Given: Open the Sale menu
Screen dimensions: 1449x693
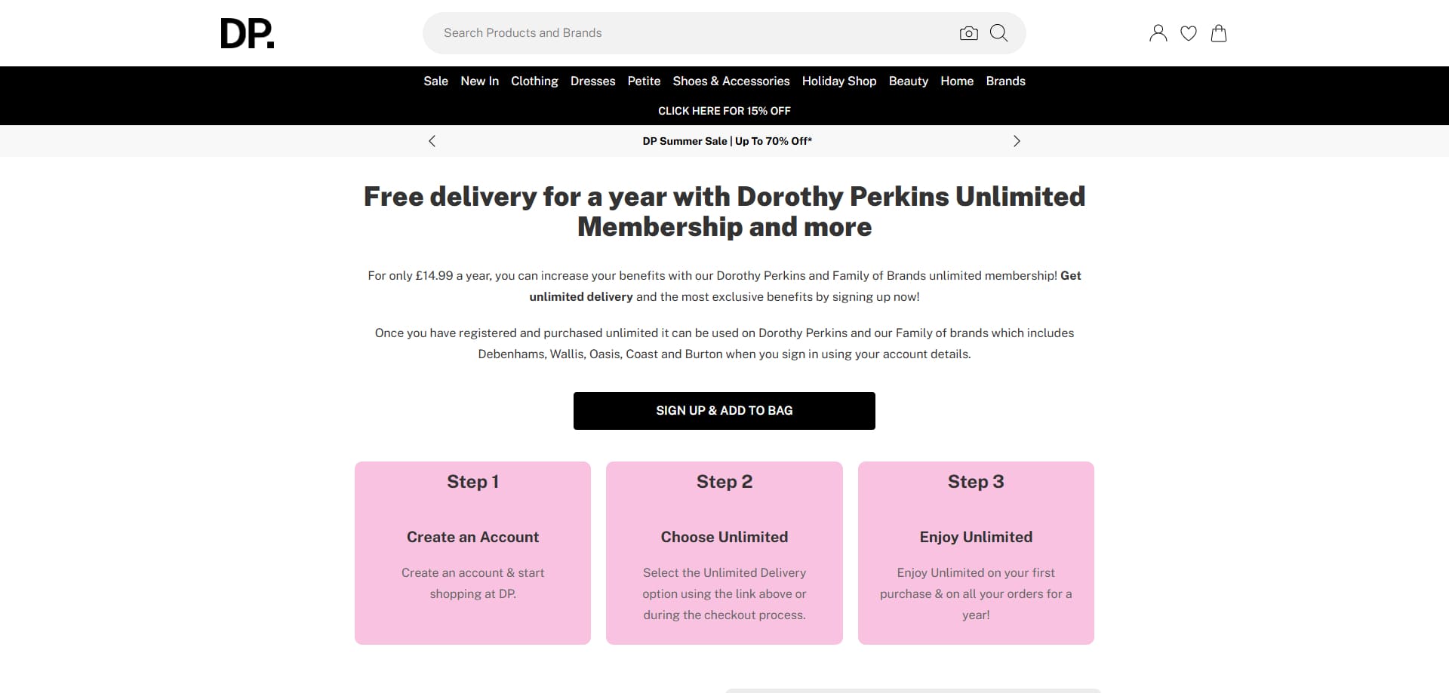Looking at the screenshot, I should pyautogui.click(x=435, y=81).
